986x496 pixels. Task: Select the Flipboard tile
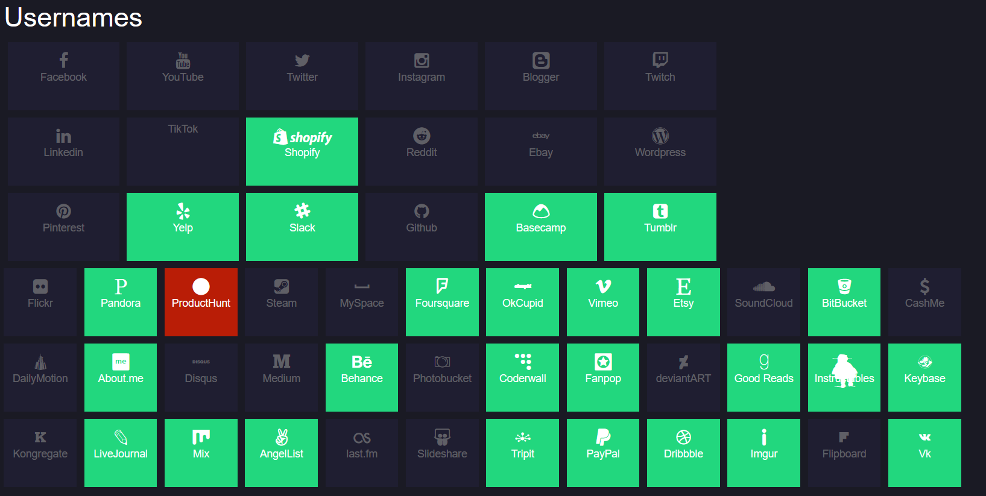coord(844,453)
